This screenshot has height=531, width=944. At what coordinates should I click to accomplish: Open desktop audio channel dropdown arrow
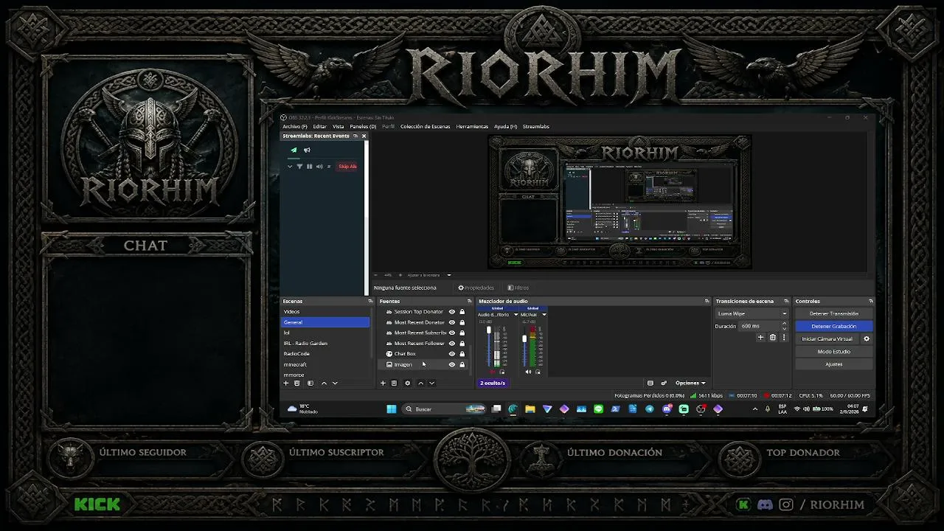(516, 315)
